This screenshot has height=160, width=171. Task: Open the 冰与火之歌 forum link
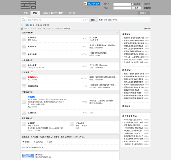[32, 65]
